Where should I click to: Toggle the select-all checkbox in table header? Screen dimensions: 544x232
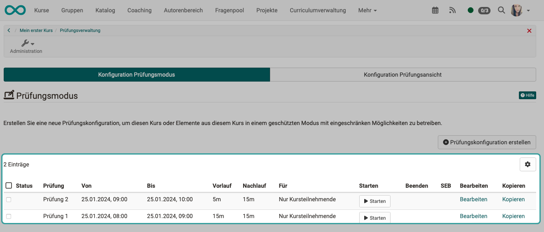pos(9,186)
